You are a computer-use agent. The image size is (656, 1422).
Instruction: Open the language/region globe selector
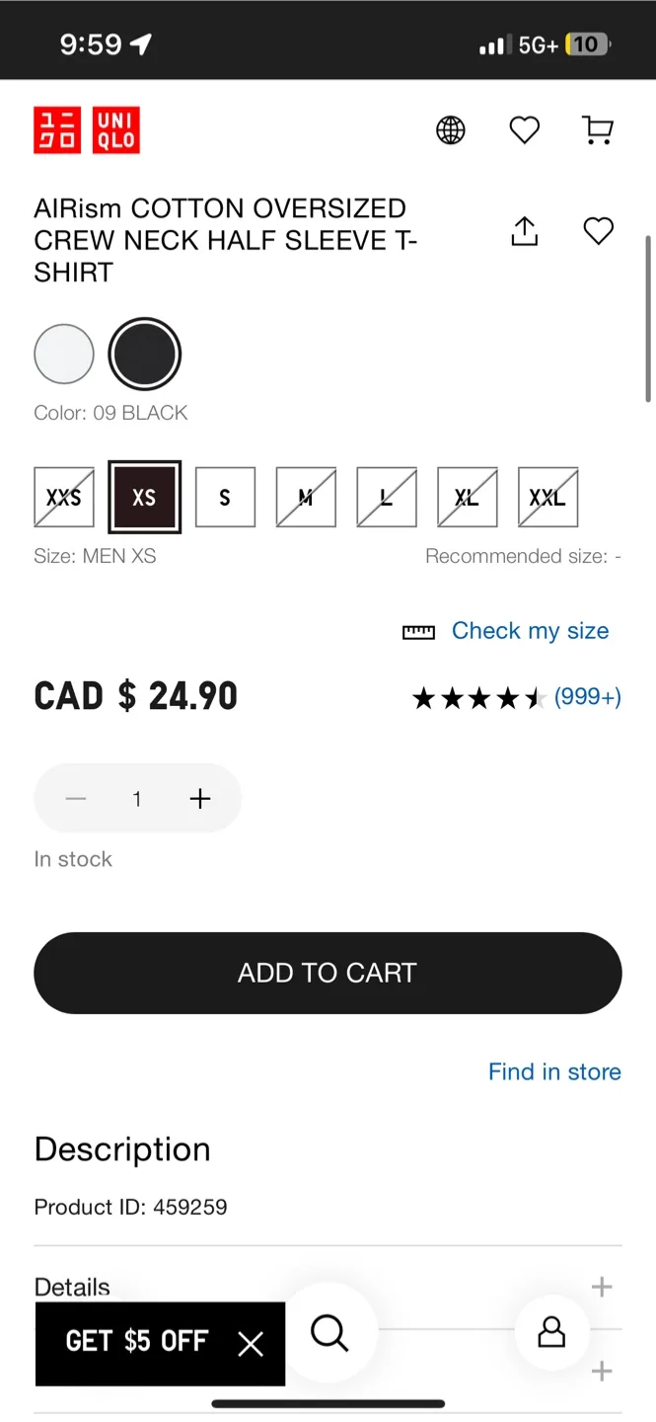451,129
